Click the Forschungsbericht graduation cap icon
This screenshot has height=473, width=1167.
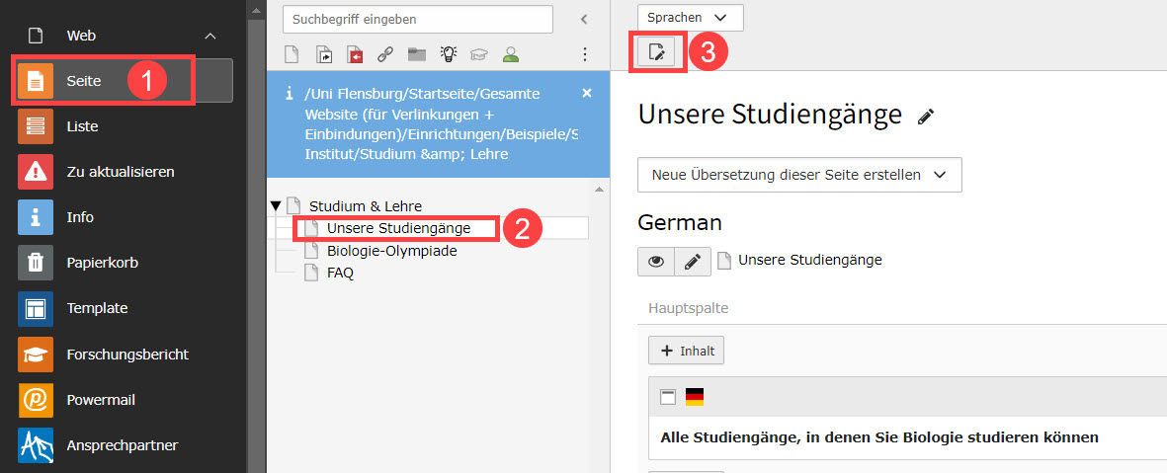click(36, 354)
